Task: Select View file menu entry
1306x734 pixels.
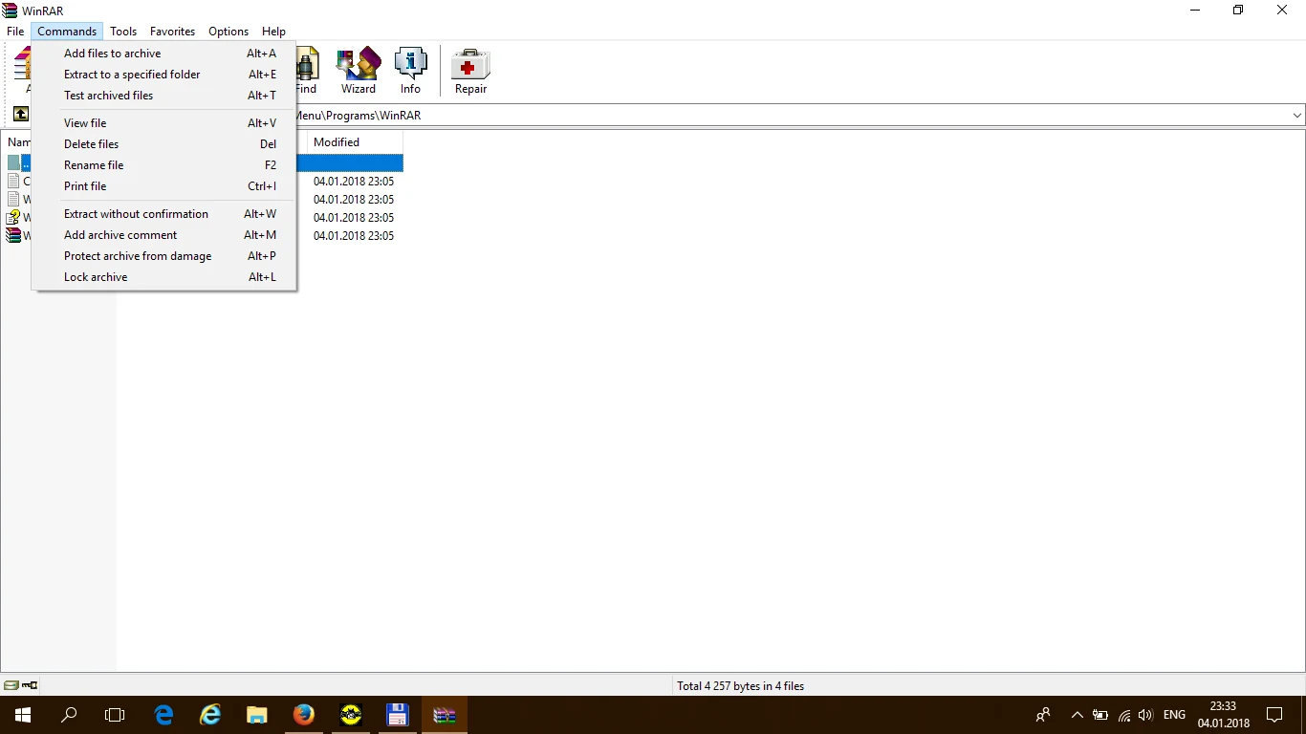Action: pos(163,123)
